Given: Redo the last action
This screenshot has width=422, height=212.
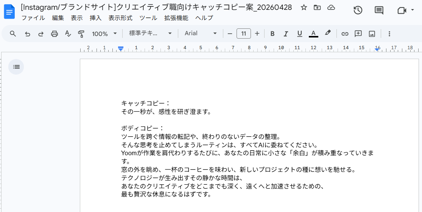Looking at the screenshot, I should (x=41, y=34).
